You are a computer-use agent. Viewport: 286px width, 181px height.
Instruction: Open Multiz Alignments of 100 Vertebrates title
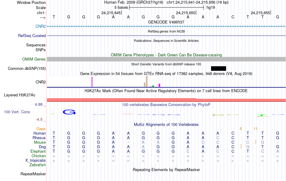[166, 125]
